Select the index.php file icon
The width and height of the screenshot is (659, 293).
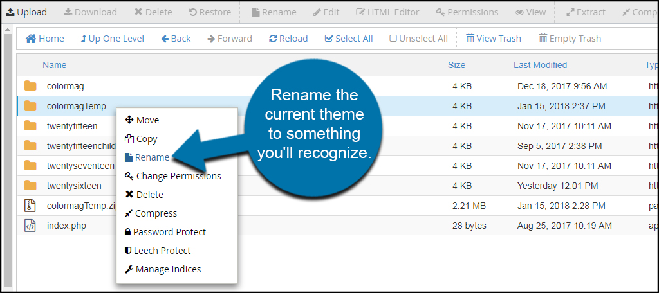pos(30,226)
